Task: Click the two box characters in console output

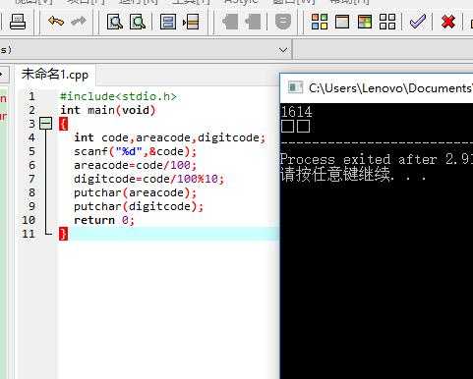Action: click(295, 127)
